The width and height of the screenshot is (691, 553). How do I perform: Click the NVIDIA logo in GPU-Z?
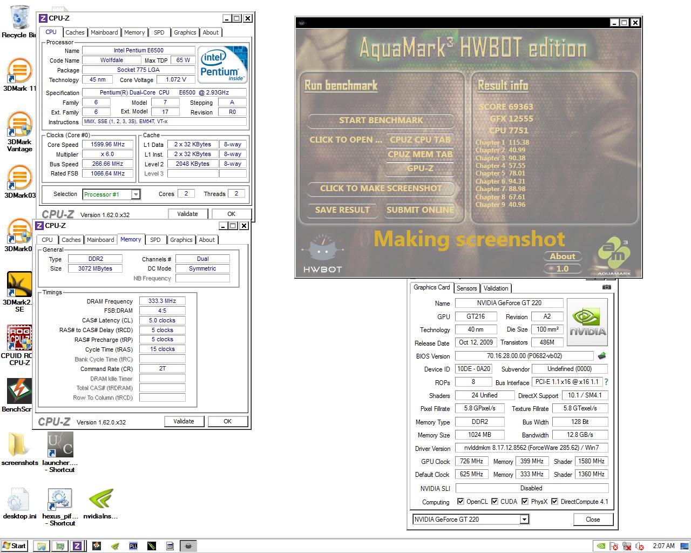click(x=587, y=322)
